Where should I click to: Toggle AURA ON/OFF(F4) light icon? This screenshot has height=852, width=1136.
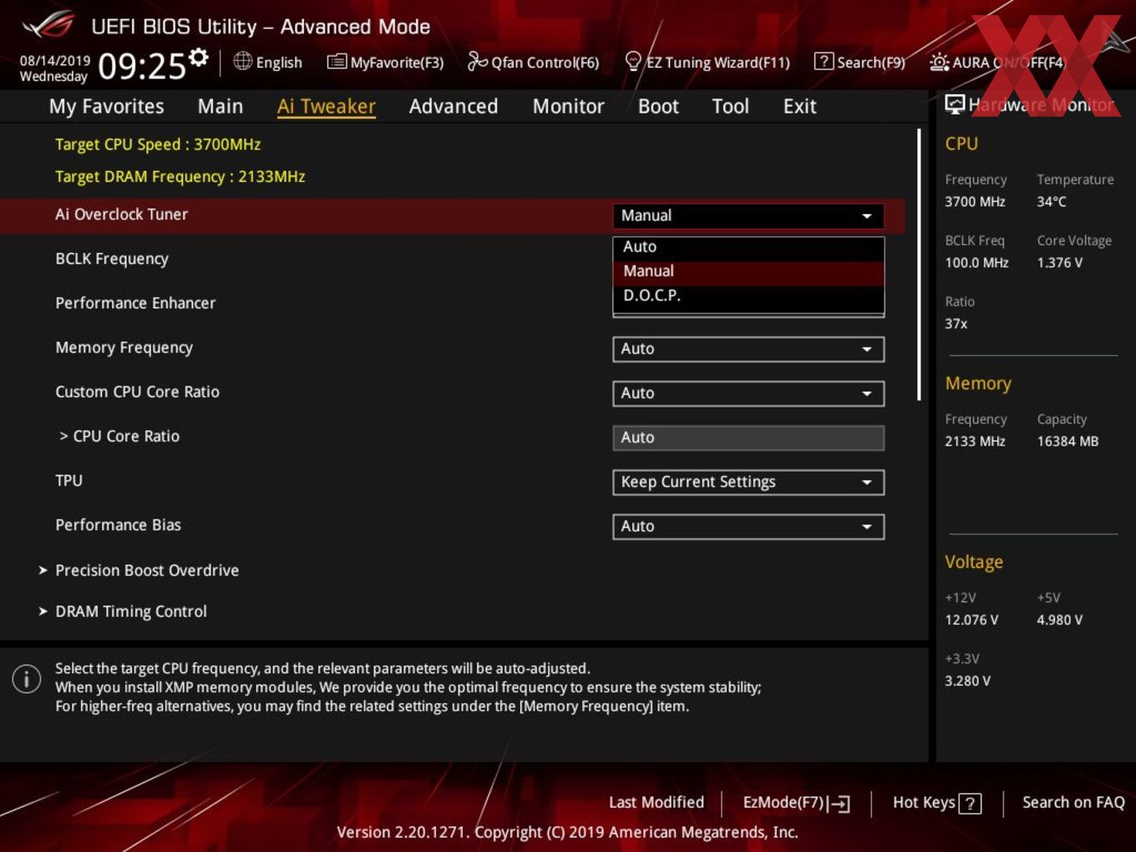click(x=939, y=62)
